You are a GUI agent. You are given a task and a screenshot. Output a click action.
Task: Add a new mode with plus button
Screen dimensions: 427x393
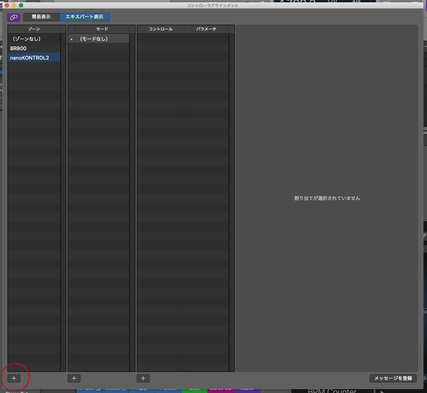point(74,378)
